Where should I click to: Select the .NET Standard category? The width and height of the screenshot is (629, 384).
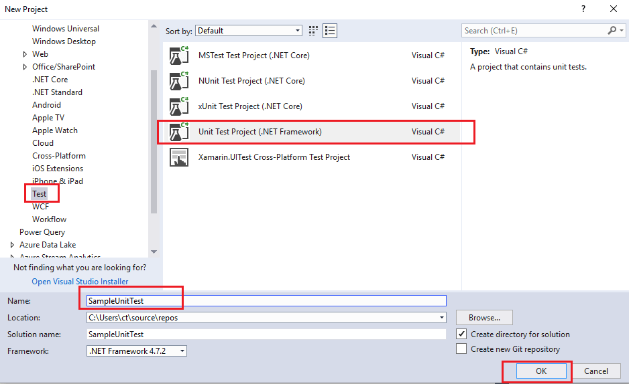[x=58, y=92]
